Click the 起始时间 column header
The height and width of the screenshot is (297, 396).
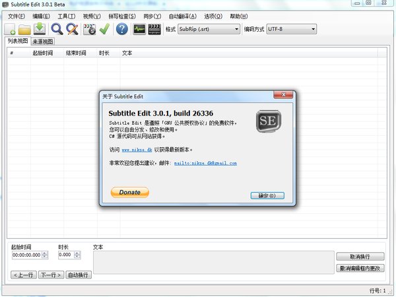(47, 53)
